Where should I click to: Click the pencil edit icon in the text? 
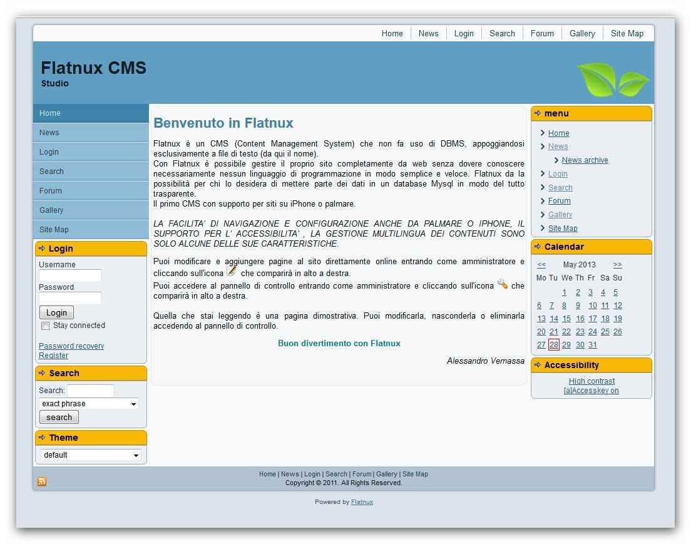232,271
